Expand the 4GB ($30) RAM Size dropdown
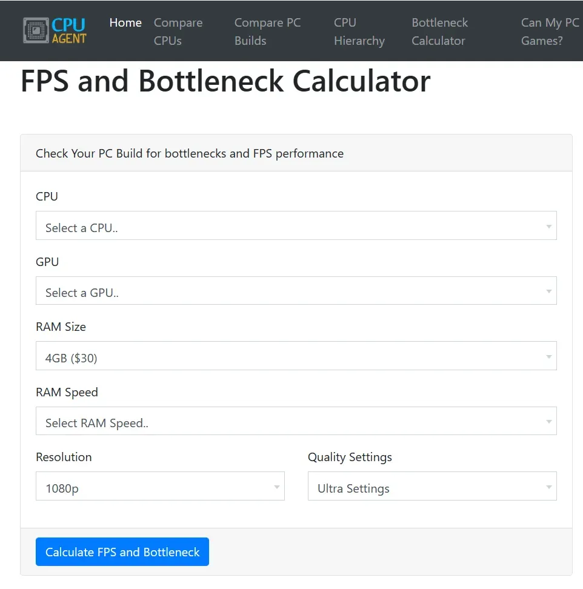This screenshot has width=583, height=589. [296, 356]
